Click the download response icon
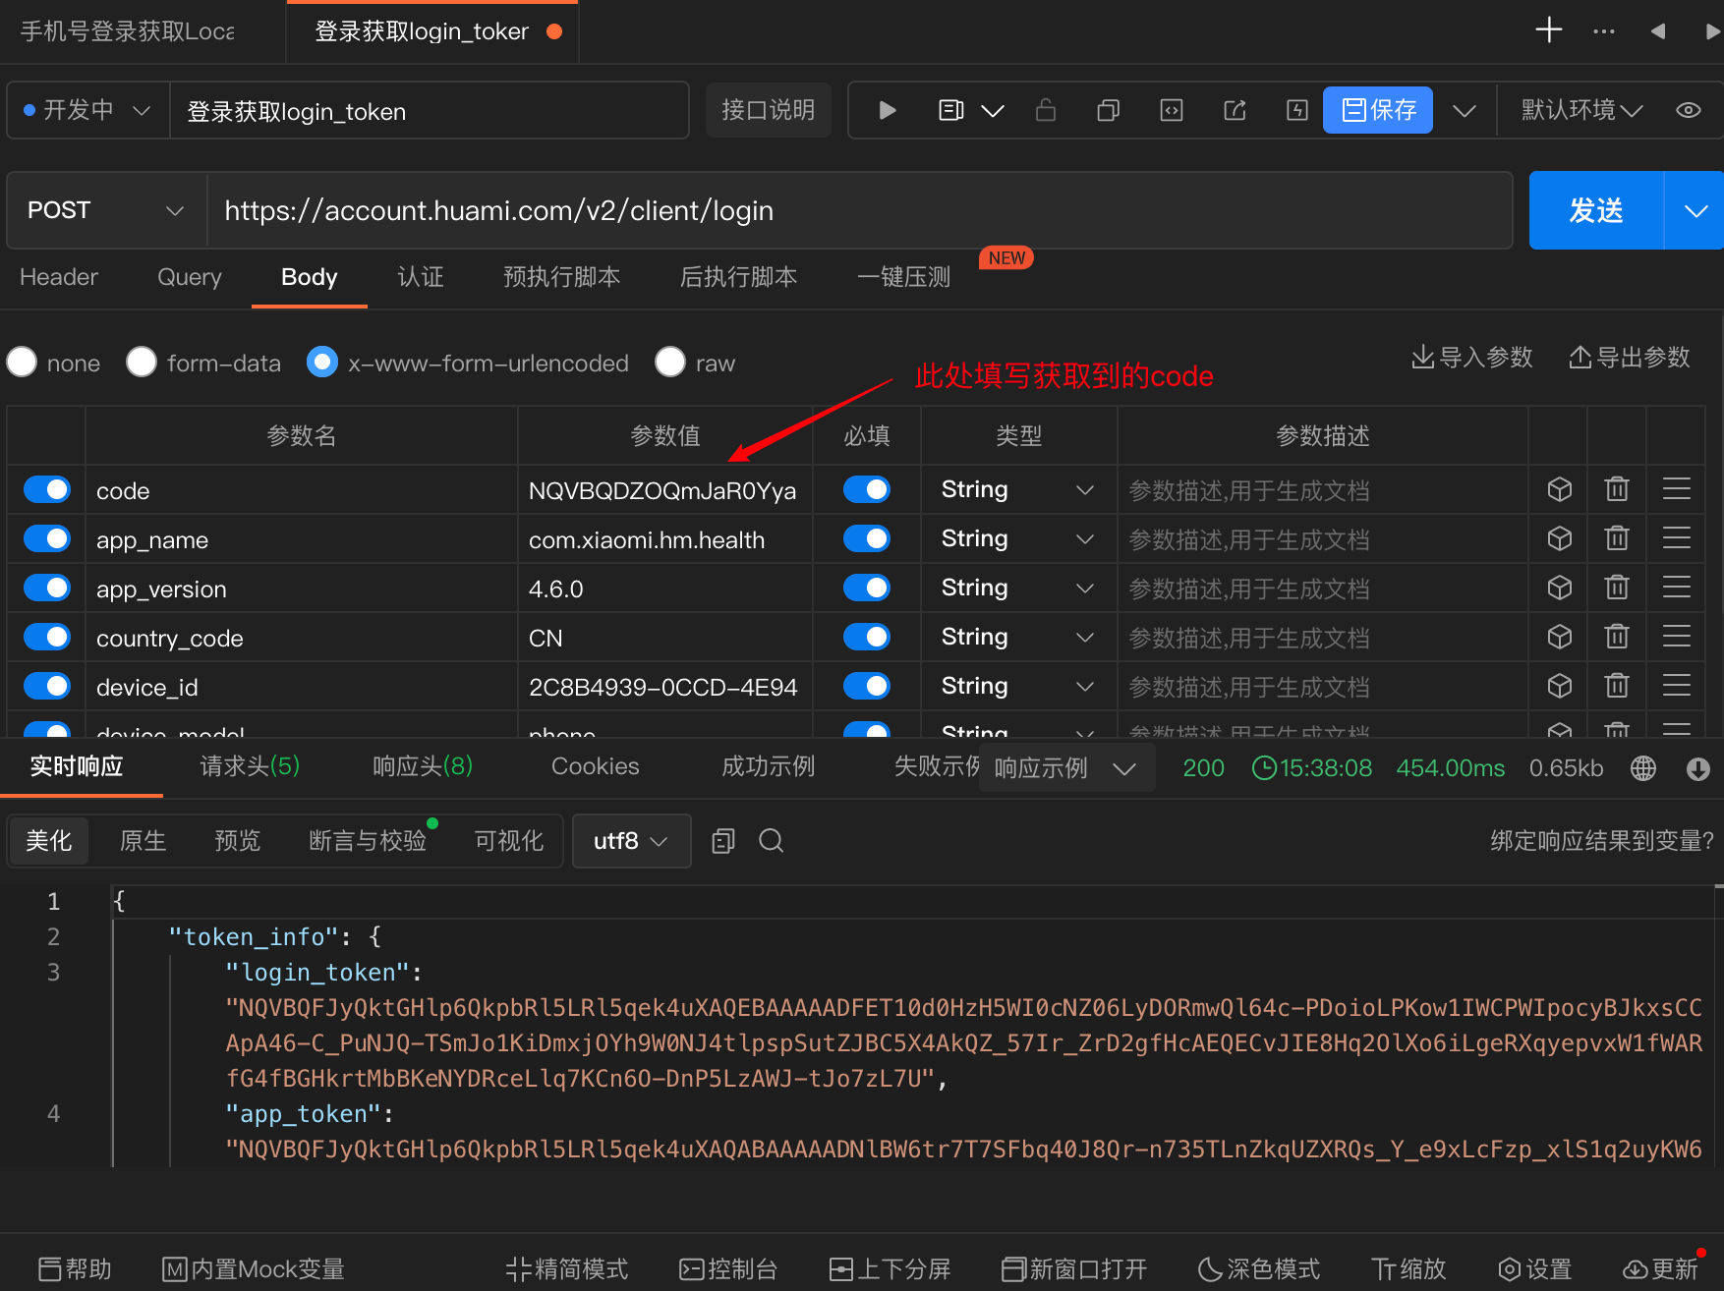Image resolution: width=1724 pixels, height=1291 pixels. coord(1698,768)
